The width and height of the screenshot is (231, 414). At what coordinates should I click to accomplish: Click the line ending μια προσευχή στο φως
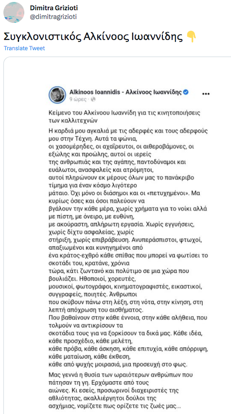[118, 365]
